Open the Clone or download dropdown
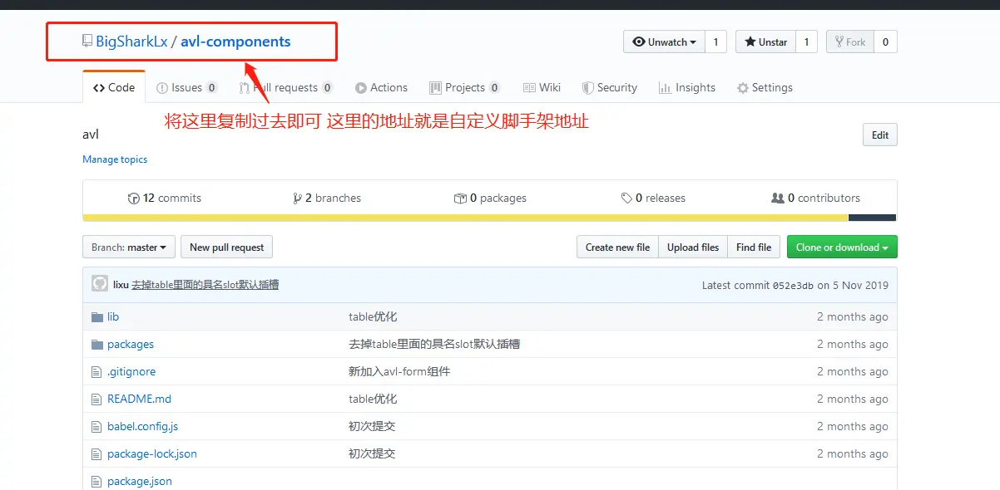 [842, 247]
